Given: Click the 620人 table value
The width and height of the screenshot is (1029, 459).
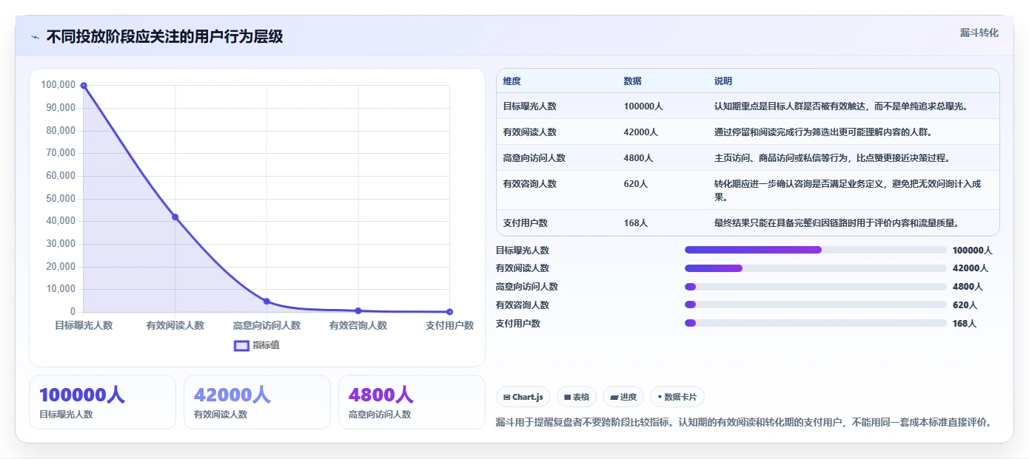Looking at the screenshot, I should [x=636, y=184].
